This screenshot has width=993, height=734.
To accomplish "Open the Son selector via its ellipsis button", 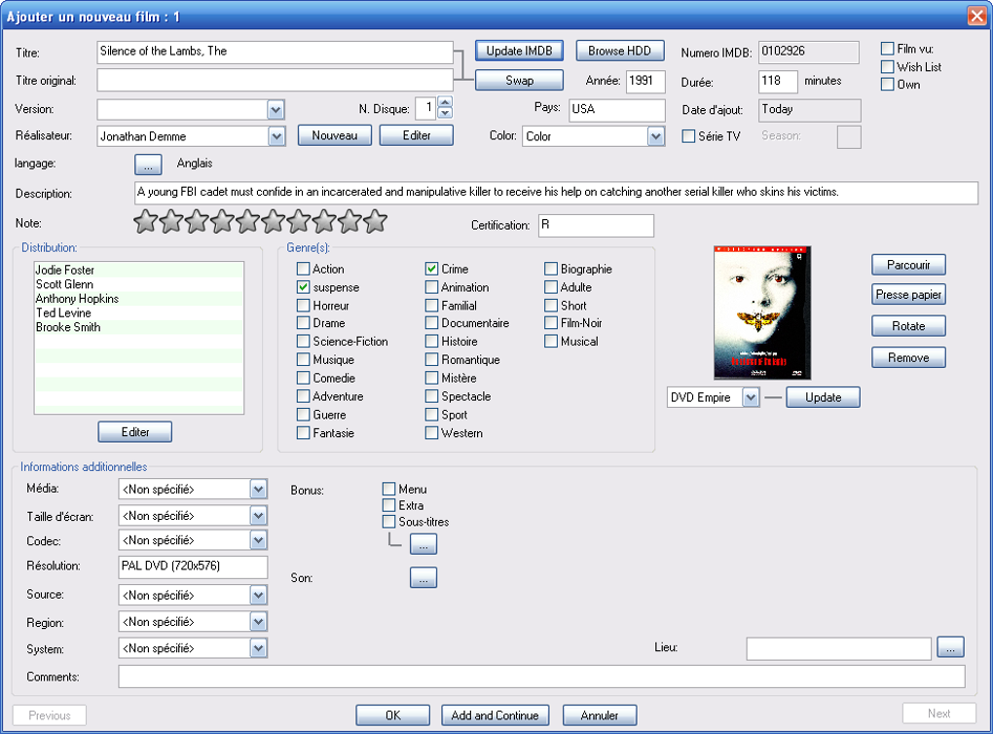I will pyautogui.click(x=423, y=577).
